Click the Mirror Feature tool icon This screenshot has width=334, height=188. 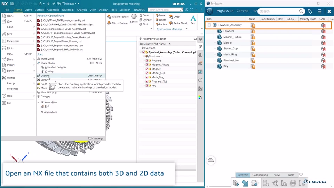[109, 23]
